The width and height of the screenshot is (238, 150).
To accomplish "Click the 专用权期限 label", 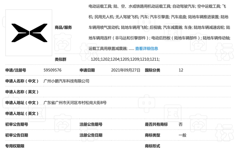I will 15,146.
